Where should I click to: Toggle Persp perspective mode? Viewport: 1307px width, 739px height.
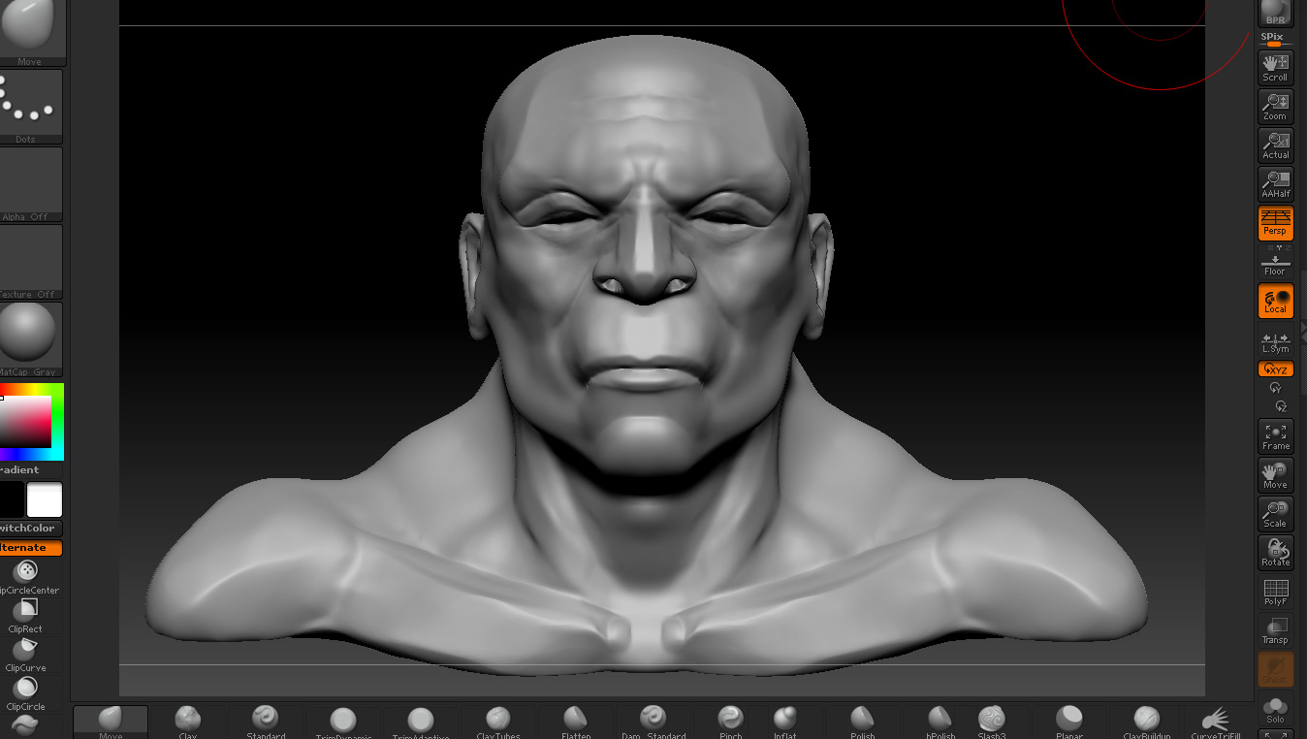1275,223
